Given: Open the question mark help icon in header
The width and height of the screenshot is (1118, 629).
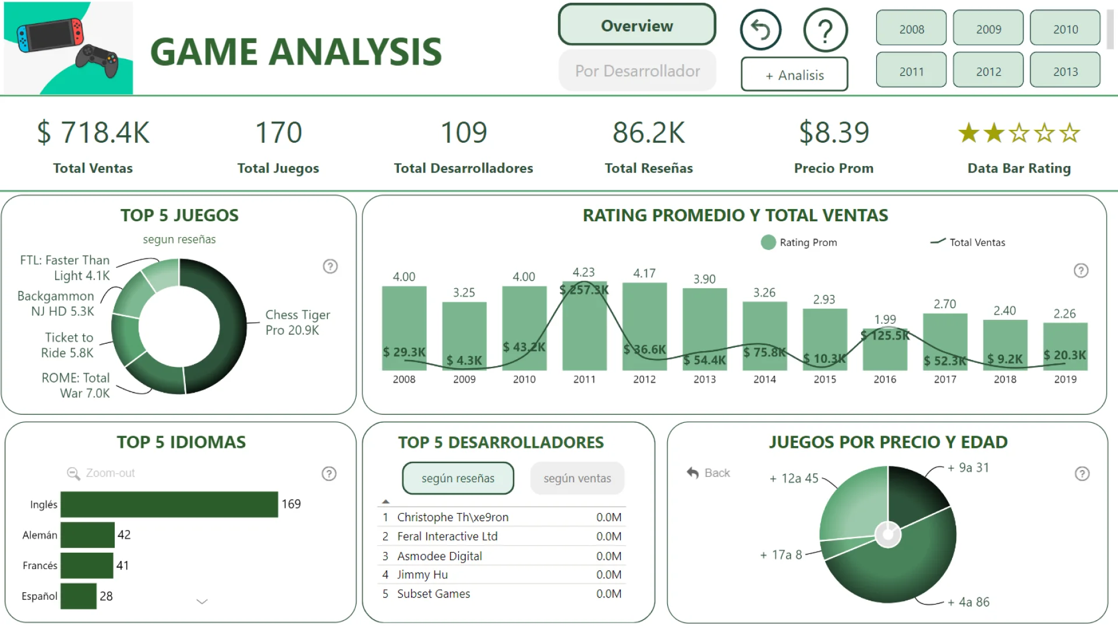Looking at the screenshot, I should pyautogui.click(x=825, y=30).
